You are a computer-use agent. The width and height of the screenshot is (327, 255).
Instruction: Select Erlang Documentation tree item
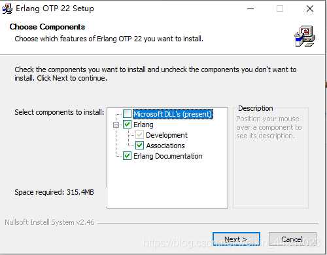click(168, 156)
